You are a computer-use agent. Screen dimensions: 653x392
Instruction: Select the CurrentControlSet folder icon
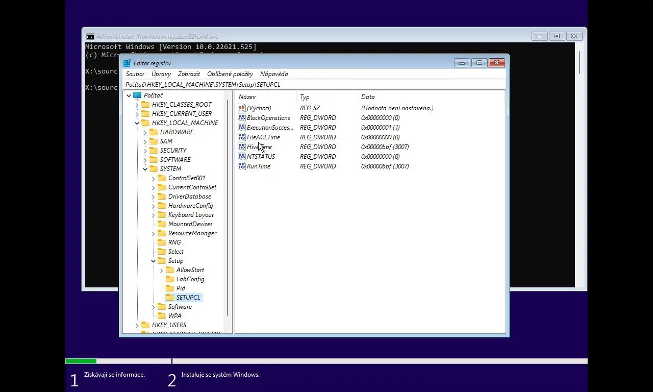tap(162, 187)
